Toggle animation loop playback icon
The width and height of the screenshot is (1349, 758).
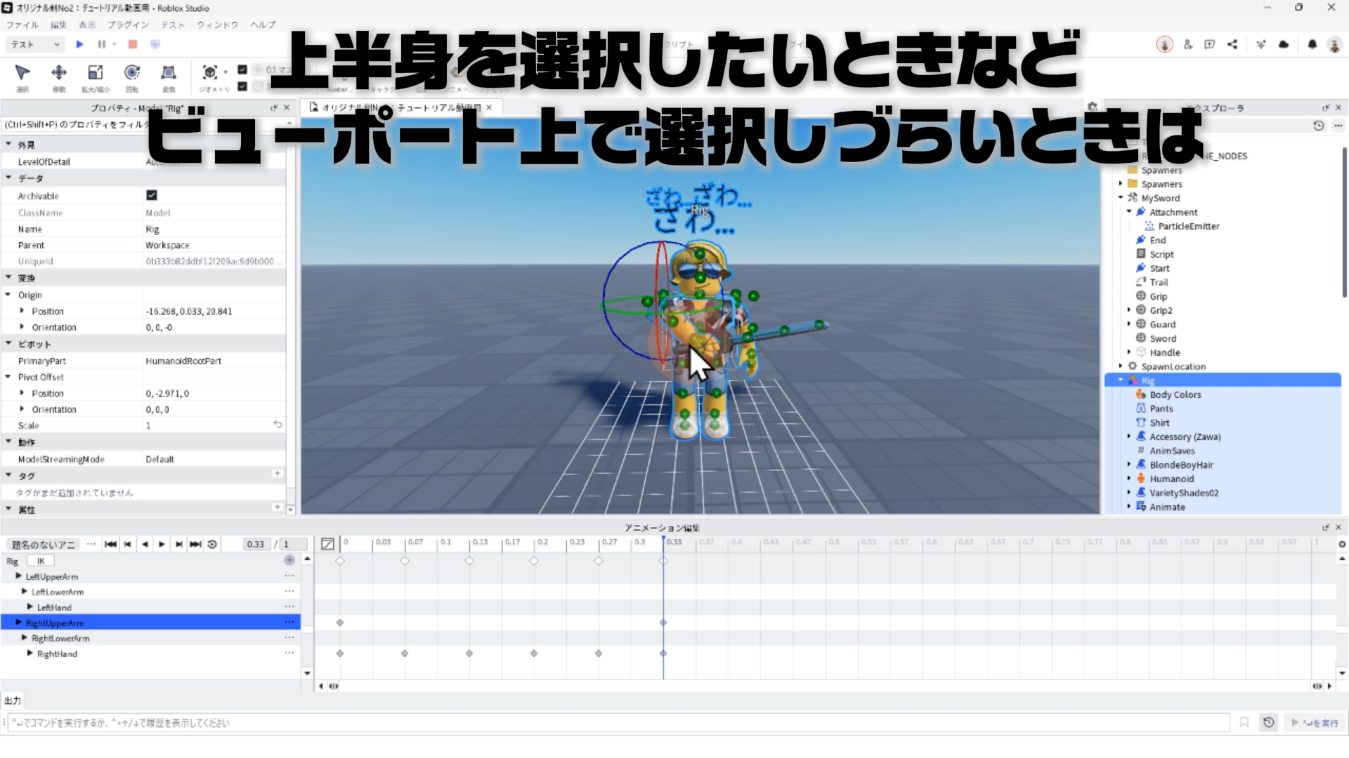click(x=212, y=544)
